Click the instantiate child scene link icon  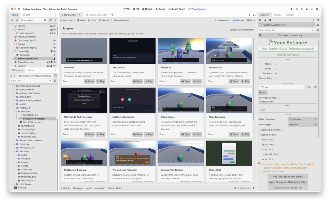coord(17,20)
